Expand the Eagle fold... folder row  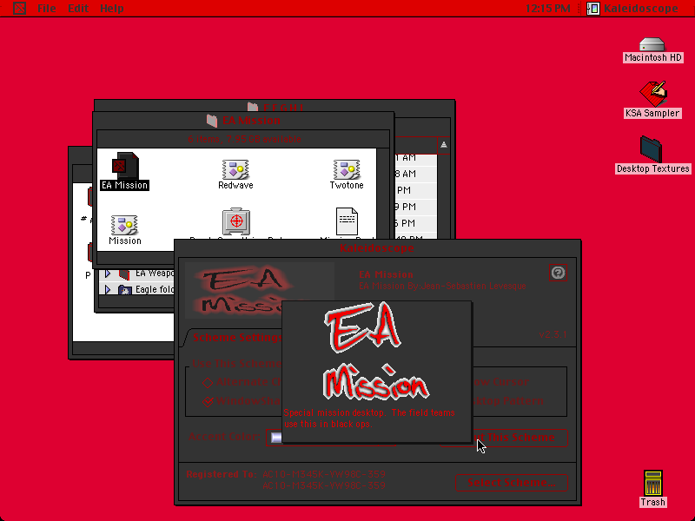[x=108, y=289]
